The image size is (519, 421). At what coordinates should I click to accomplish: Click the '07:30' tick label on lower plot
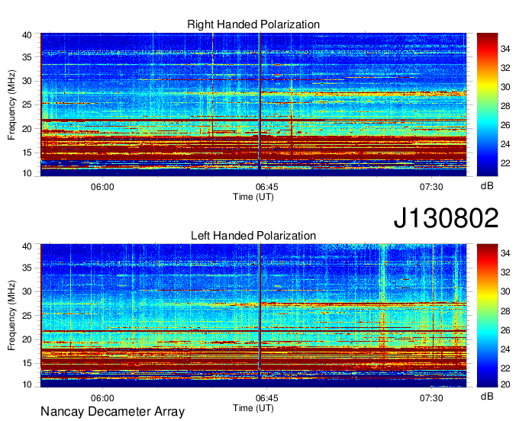click(431, 398)
